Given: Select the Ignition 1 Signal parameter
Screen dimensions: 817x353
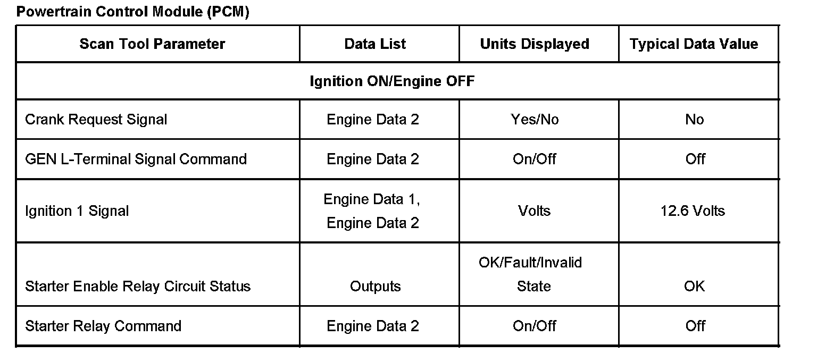Looking at the screenshot, I should (x=77, y=211).
